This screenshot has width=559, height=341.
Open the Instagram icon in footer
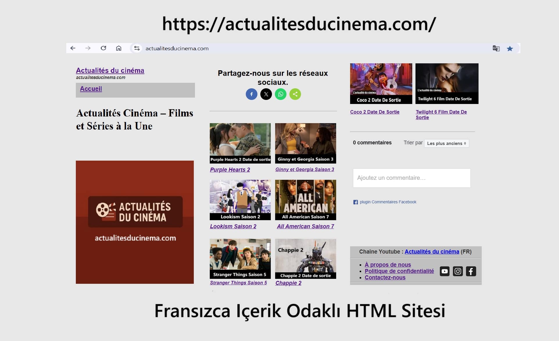click(x=458, y=271)
